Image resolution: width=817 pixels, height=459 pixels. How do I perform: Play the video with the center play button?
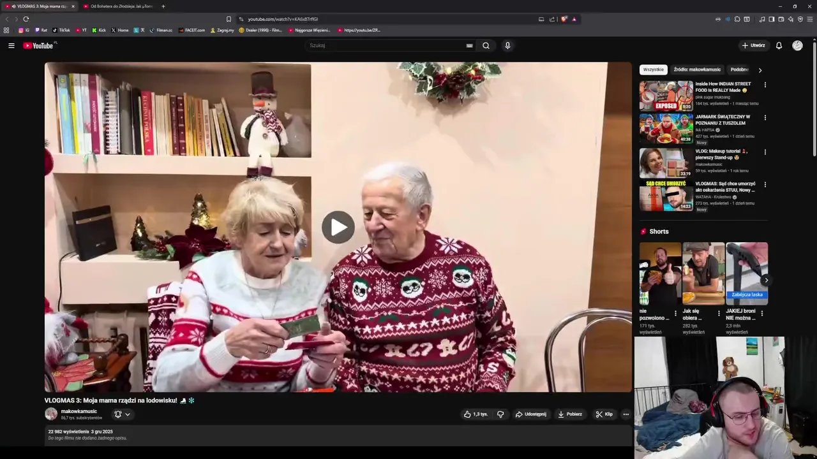pyautogui.click(x=338, y=227)
